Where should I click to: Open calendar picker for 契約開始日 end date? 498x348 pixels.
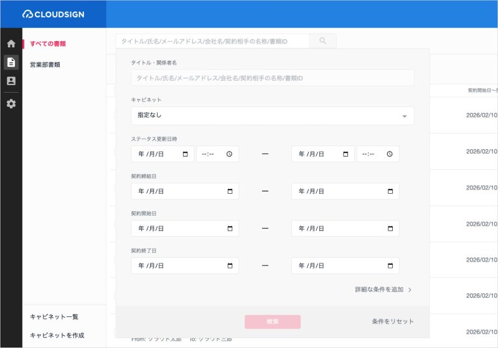[390, 229]
